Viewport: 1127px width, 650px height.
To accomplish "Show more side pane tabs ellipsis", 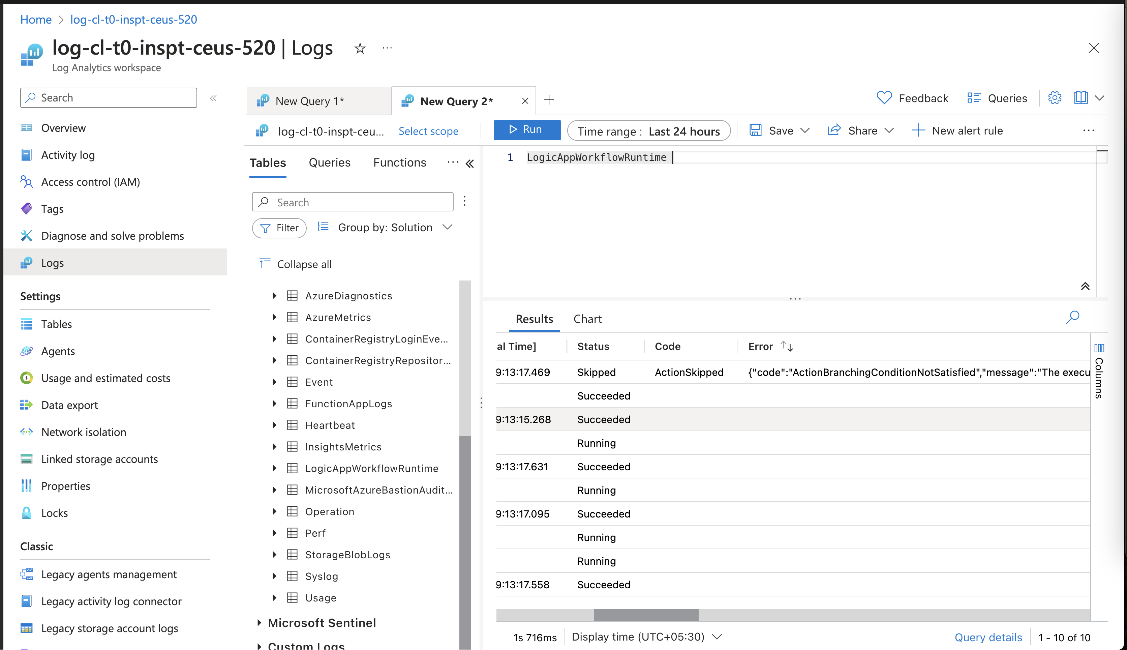I will click(453, 162).
